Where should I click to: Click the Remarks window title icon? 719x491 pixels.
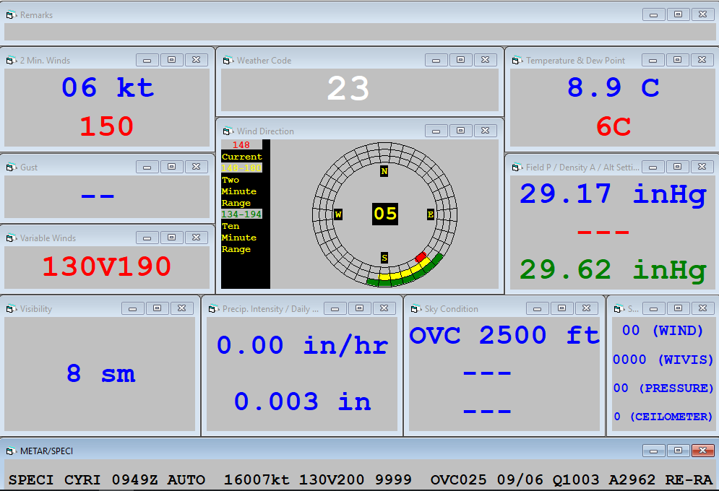[x=11, y=15]
